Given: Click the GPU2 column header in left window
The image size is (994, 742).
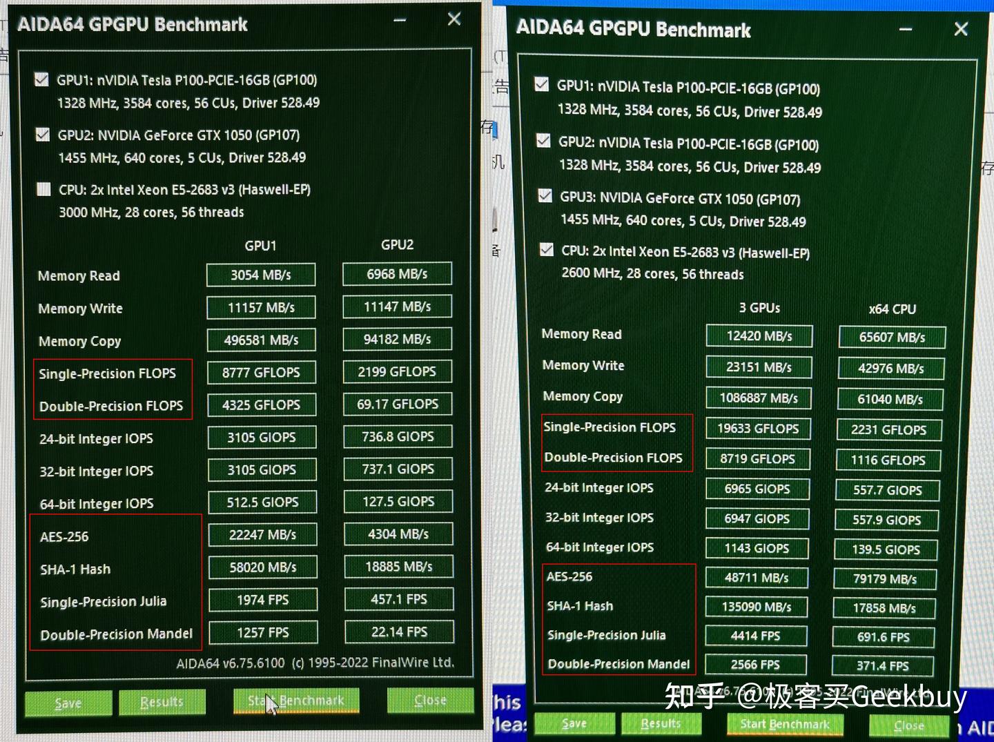Looking at the screenshot, I should pos(398,245).
